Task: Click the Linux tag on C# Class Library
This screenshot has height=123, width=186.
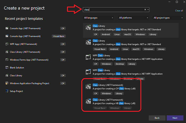Action: click(117, 34)
